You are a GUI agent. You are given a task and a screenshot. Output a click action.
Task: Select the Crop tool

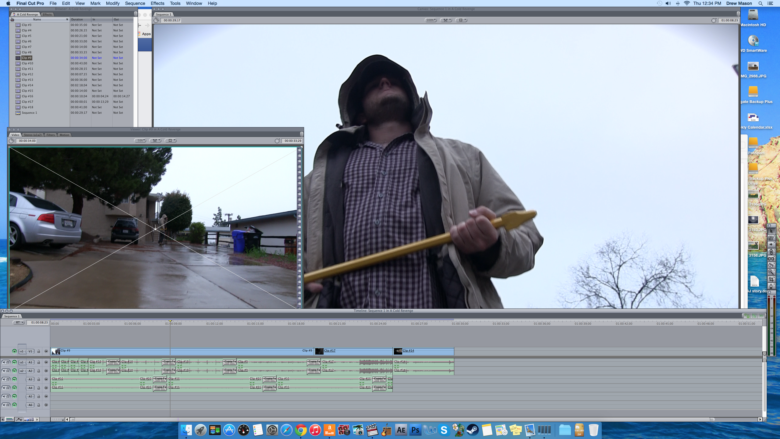pyautogui.click(x=771, y=279)
